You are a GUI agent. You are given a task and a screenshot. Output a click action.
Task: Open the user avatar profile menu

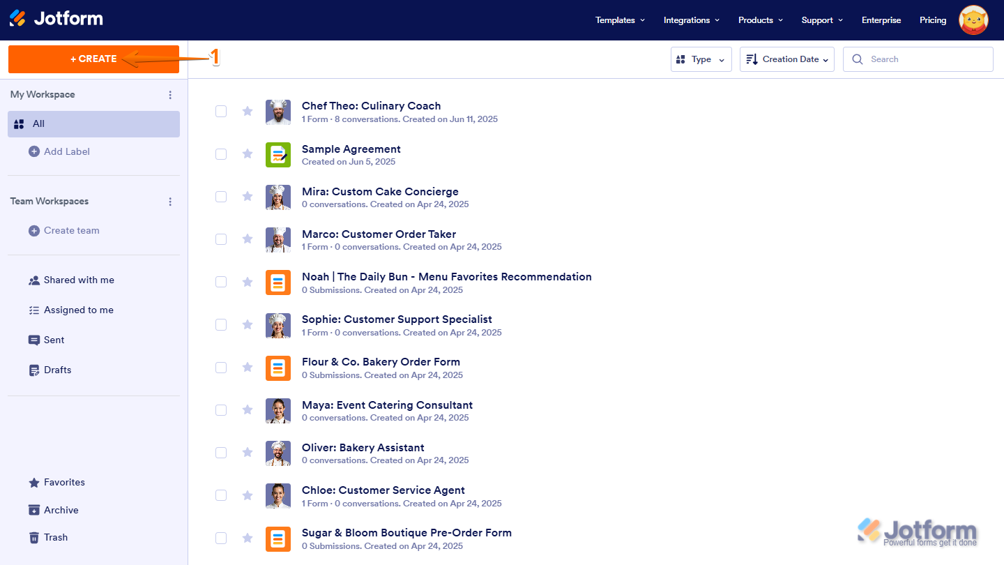tap(973, 20)
